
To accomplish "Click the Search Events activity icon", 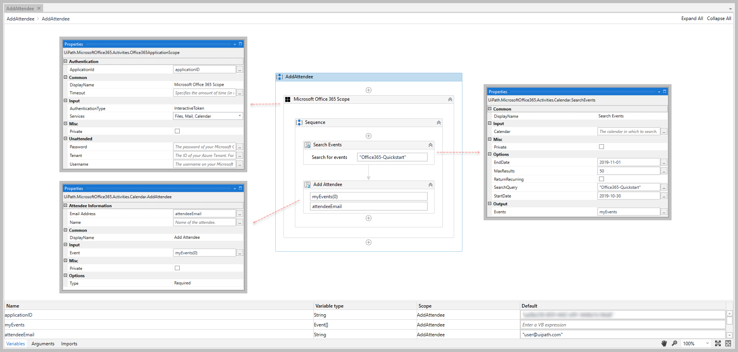I will tap(307, 145).
